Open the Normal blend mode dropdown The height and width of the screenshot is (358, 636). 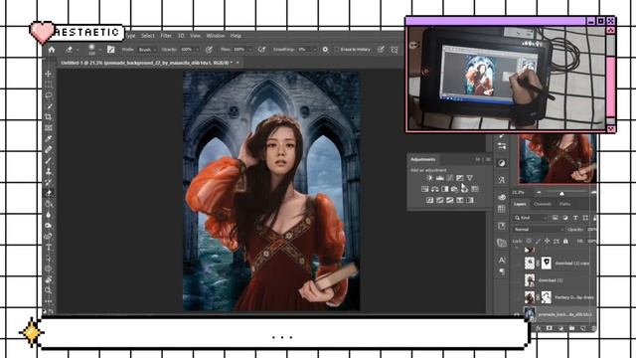click(x=539, y=230)
